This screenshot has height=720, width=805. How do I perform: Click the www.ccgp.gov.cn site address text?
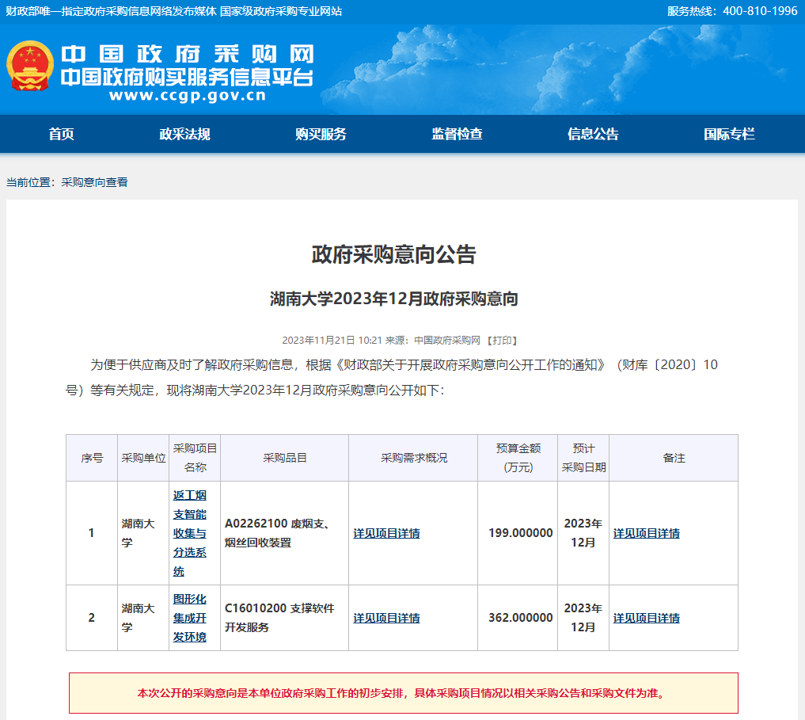click(188, 96)
